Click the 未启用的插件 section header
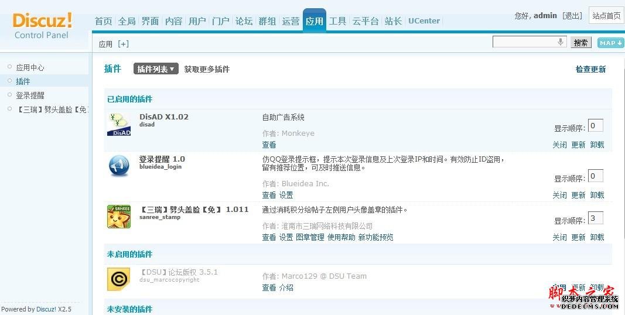 click(129, 255)
